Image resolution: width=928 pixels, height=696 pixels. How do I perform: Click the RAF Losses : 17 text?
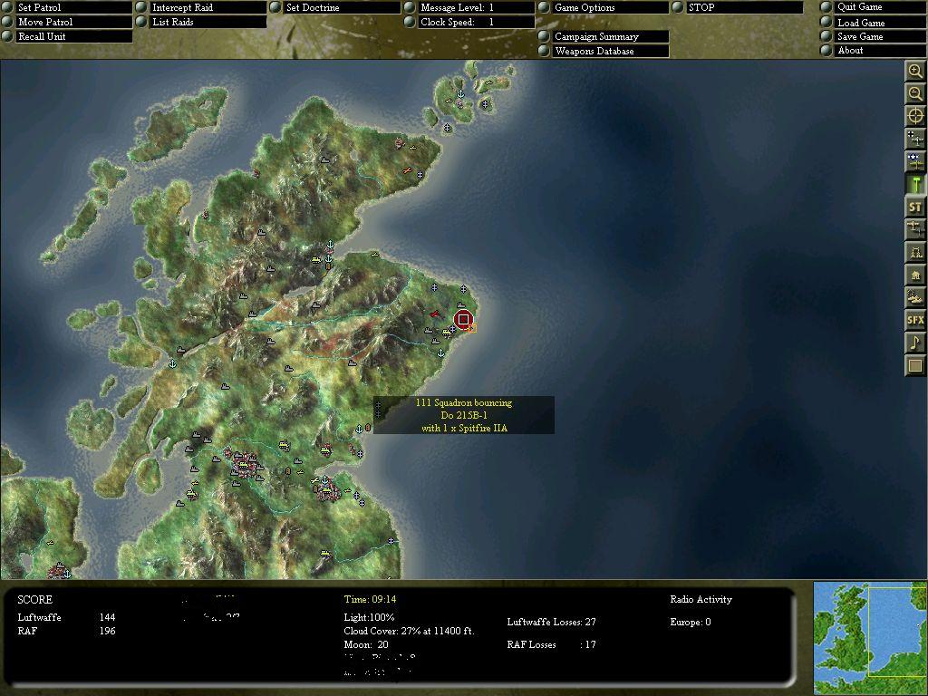point(552,644)
